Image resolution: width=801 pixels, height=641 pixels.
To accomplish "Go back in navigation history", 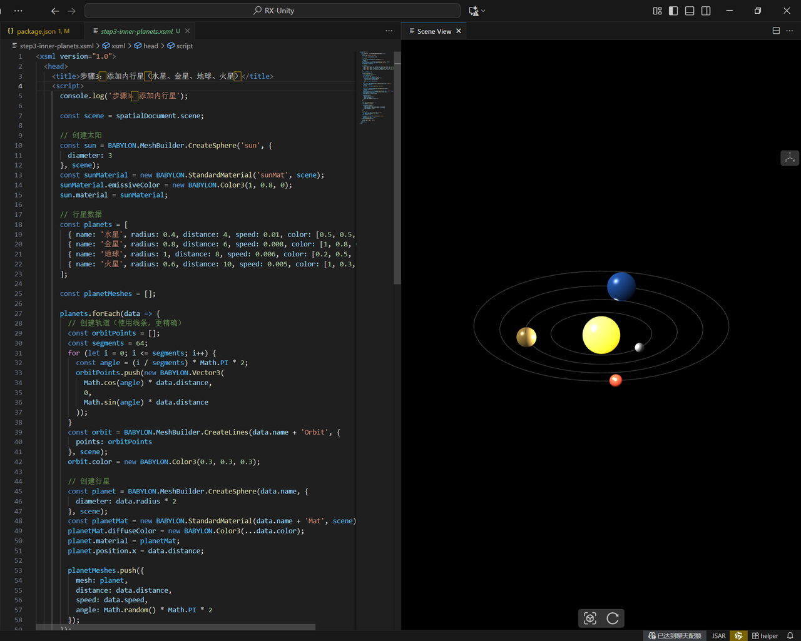I will pos(55,11).
